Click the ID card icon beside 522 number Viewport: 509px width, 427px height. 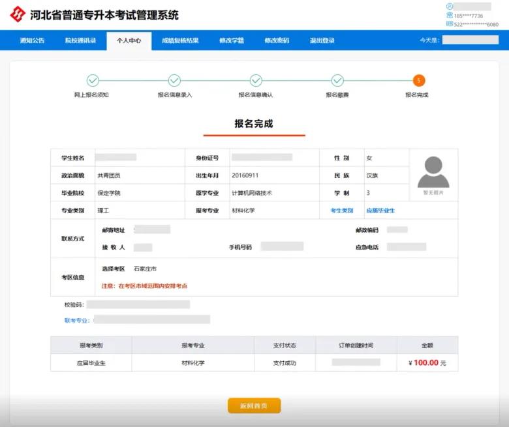pos(449,23)
